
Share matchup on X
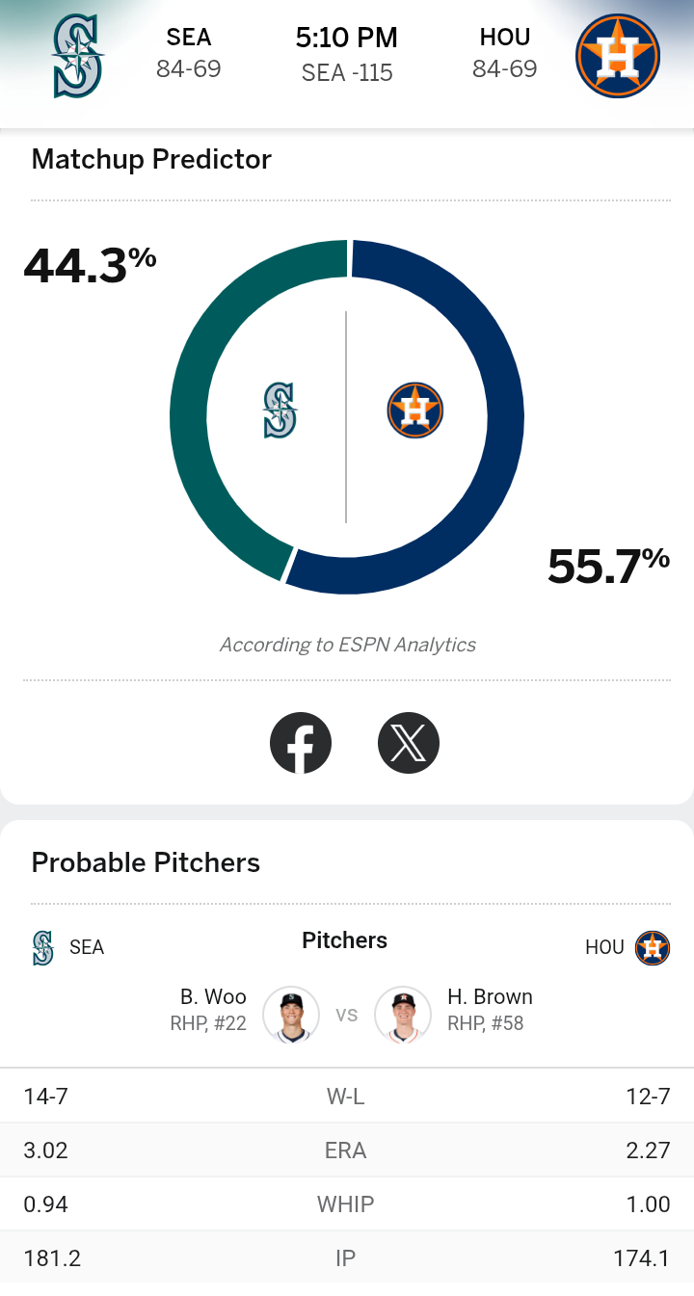409,743
